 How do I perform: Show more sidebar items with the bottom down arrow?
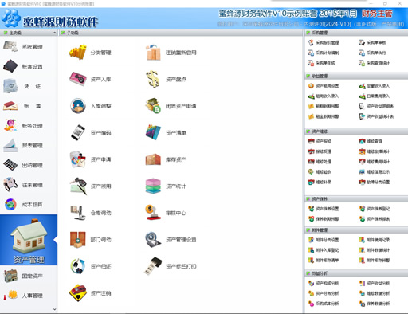coord(54,309)
